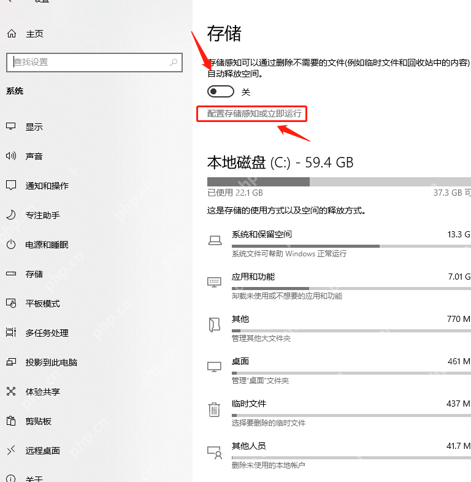
Task: Click the Shared experiences icon
Action: click(11, 391)
